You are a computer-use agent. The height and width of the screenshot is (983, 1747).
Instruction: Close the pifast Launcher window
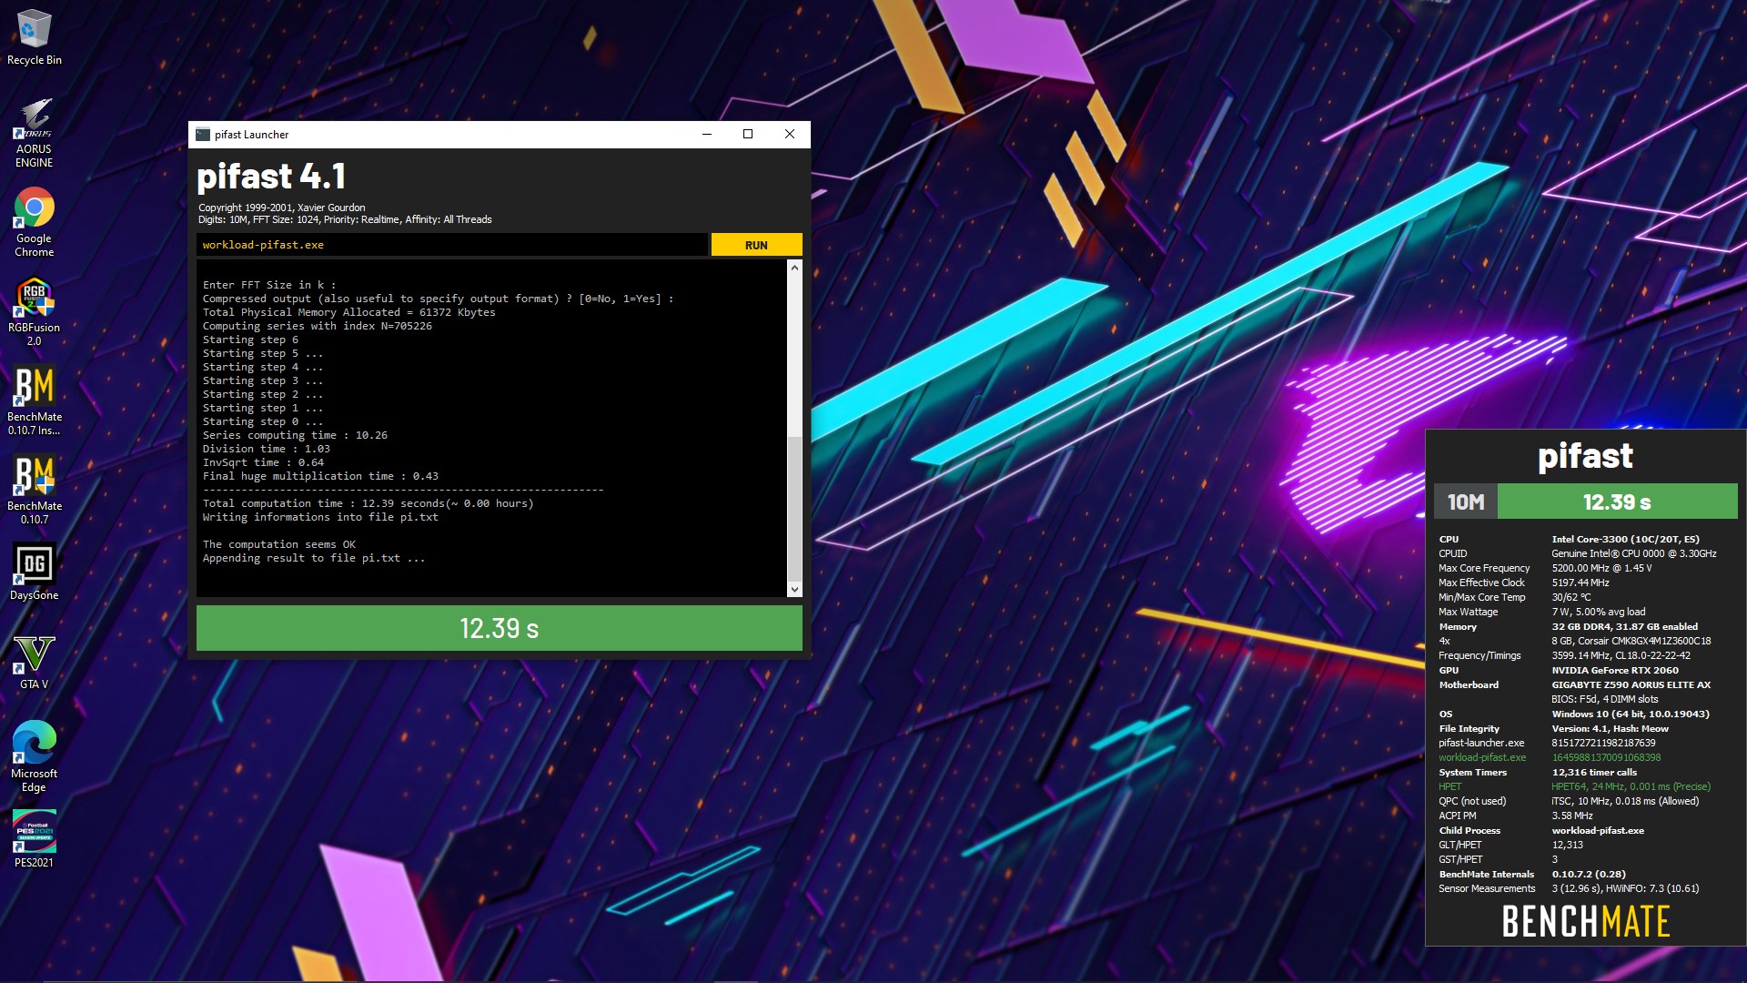(790, 134)
